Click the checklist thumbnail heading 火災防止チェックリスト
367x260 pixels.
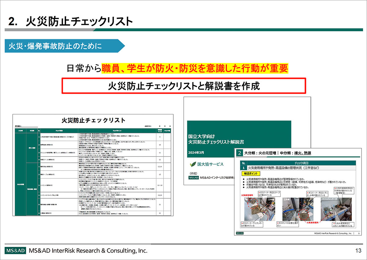(93, 120)
